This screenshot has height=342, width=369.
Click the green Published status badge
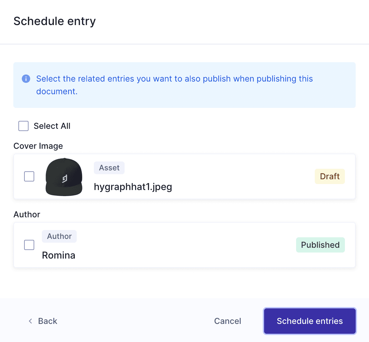tap(320, 245)
